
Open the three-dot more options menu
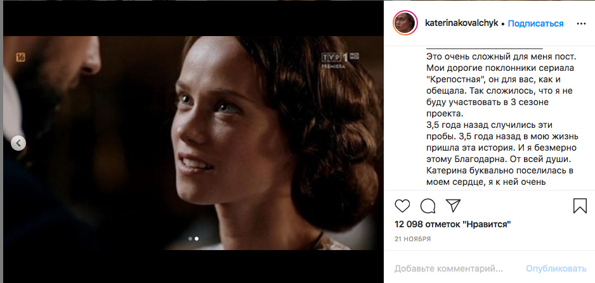tap(581, 23)
